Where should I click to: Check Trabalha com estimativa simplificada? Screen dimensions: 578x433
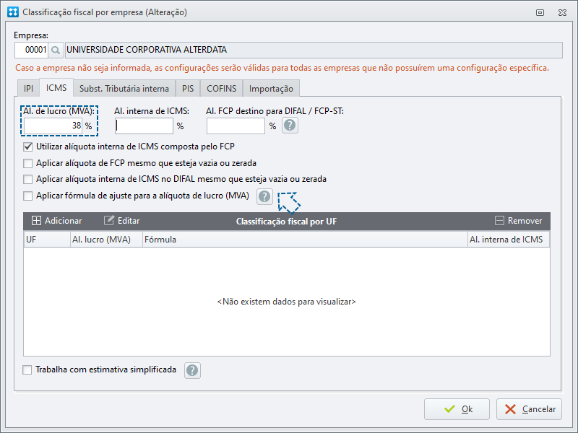click(x=27, y=369)
